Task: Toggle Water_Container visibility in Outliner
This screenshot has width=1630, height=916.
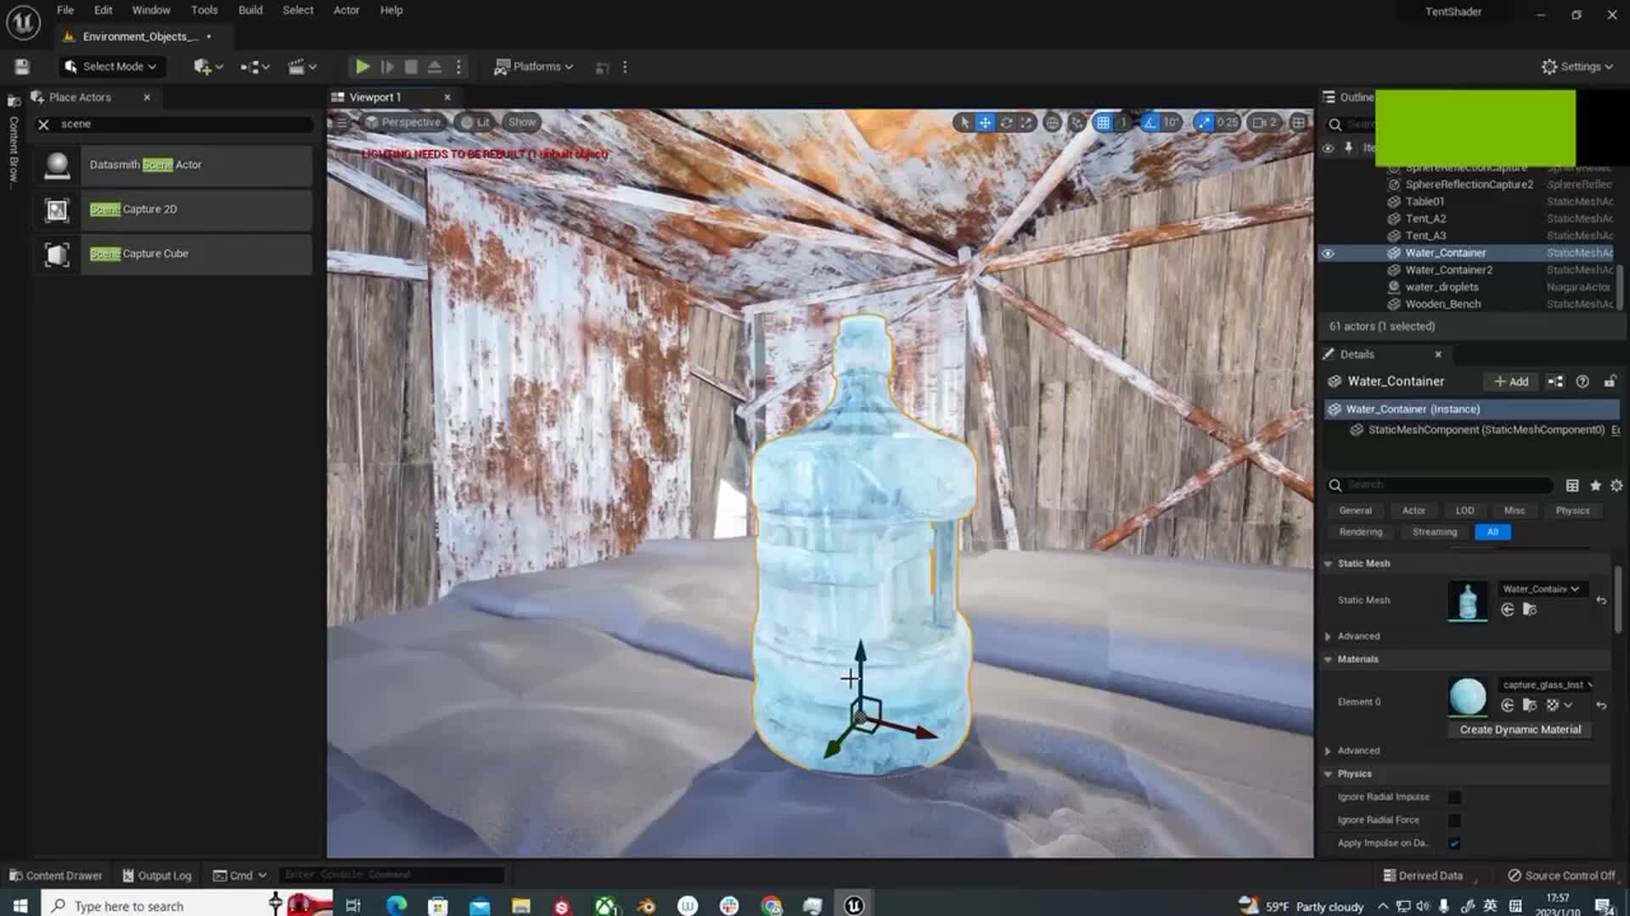Action: tap(1329, 253)
